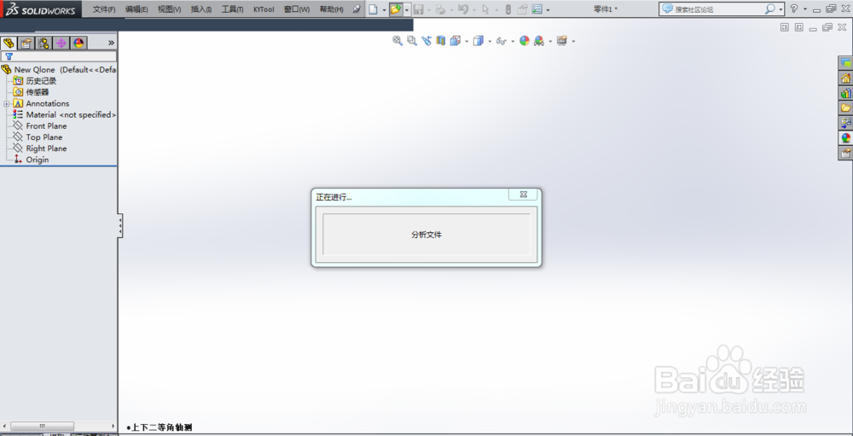Expand the Help dropdown arrow
This screenshot has width=853, height=436.
click(x=805, y=9)
